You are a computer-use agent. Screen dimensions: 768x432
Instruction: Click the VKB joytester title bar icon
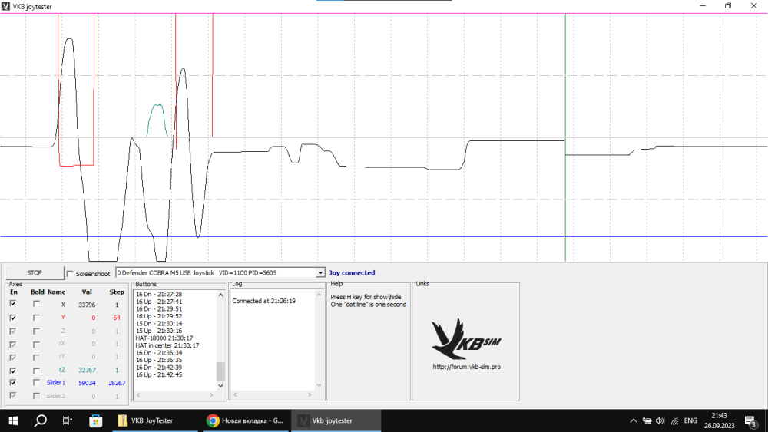(x=6, y=6)
